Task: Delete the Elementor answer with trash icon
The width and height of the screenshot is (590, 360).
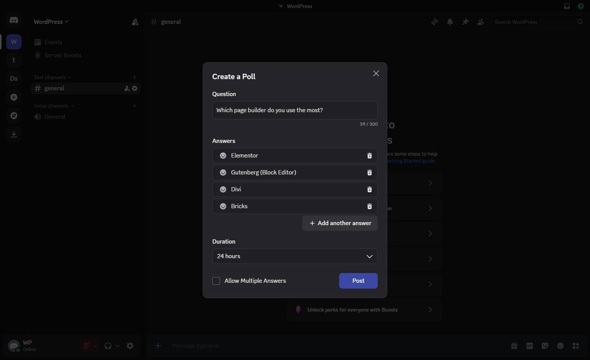Action: (370, 156)
